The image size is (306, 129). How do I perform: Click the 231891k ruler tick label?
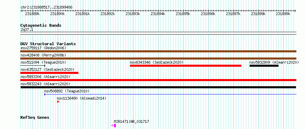83,14
